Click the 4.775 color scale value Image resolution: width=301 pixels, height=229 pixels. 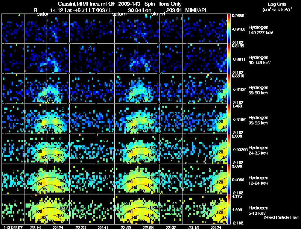point(237,196)
